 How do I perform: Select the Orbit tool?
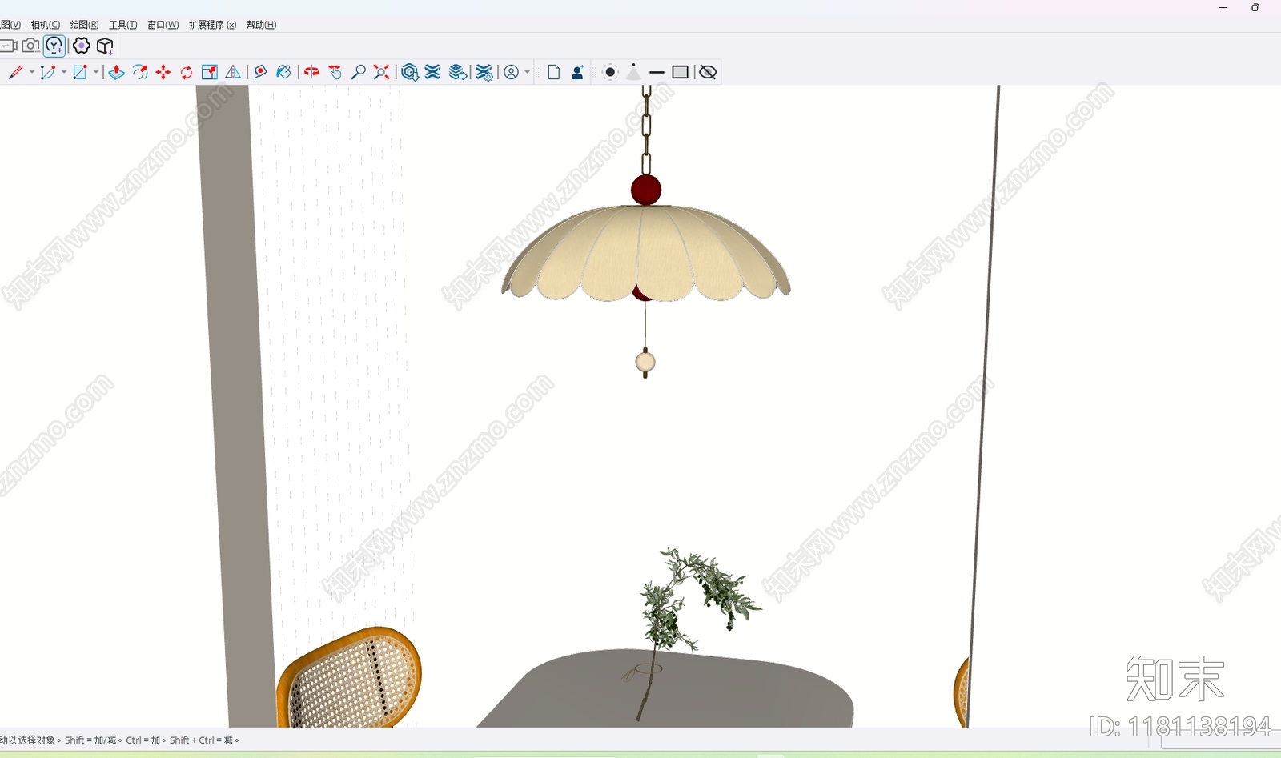[x=311, y=72]
